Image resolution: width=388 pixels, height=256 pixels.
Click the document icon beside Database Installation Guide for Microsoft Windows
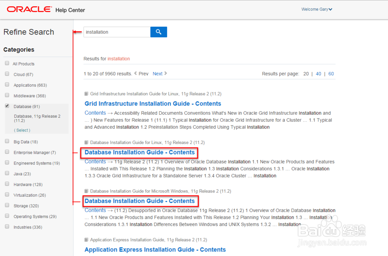[87, 191]
